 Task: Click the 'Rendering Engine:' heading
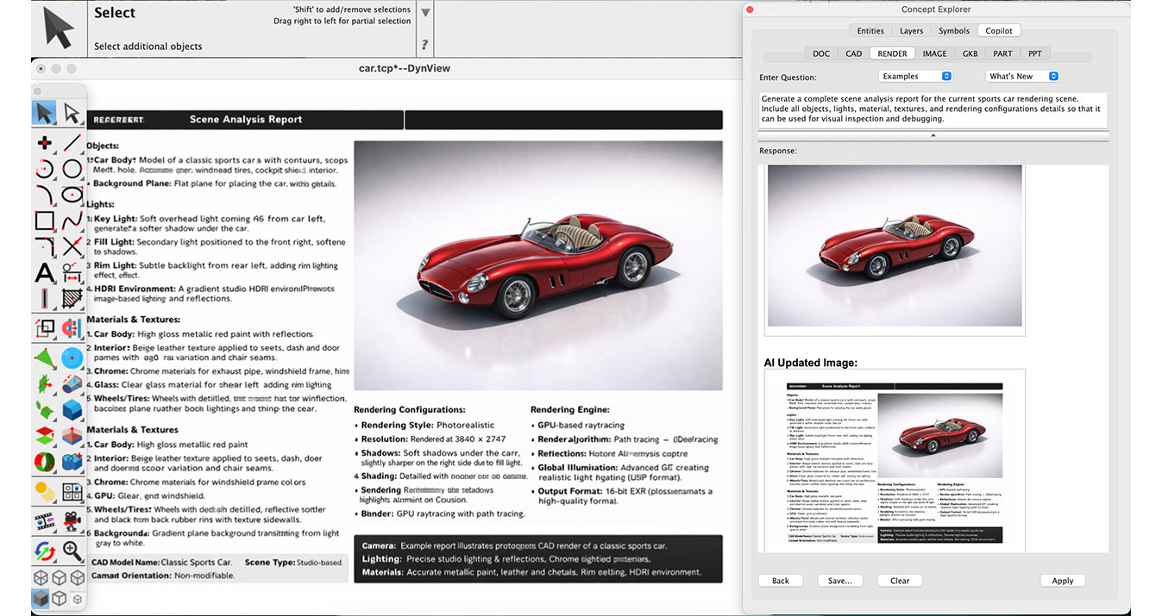[x=570, y=410]
